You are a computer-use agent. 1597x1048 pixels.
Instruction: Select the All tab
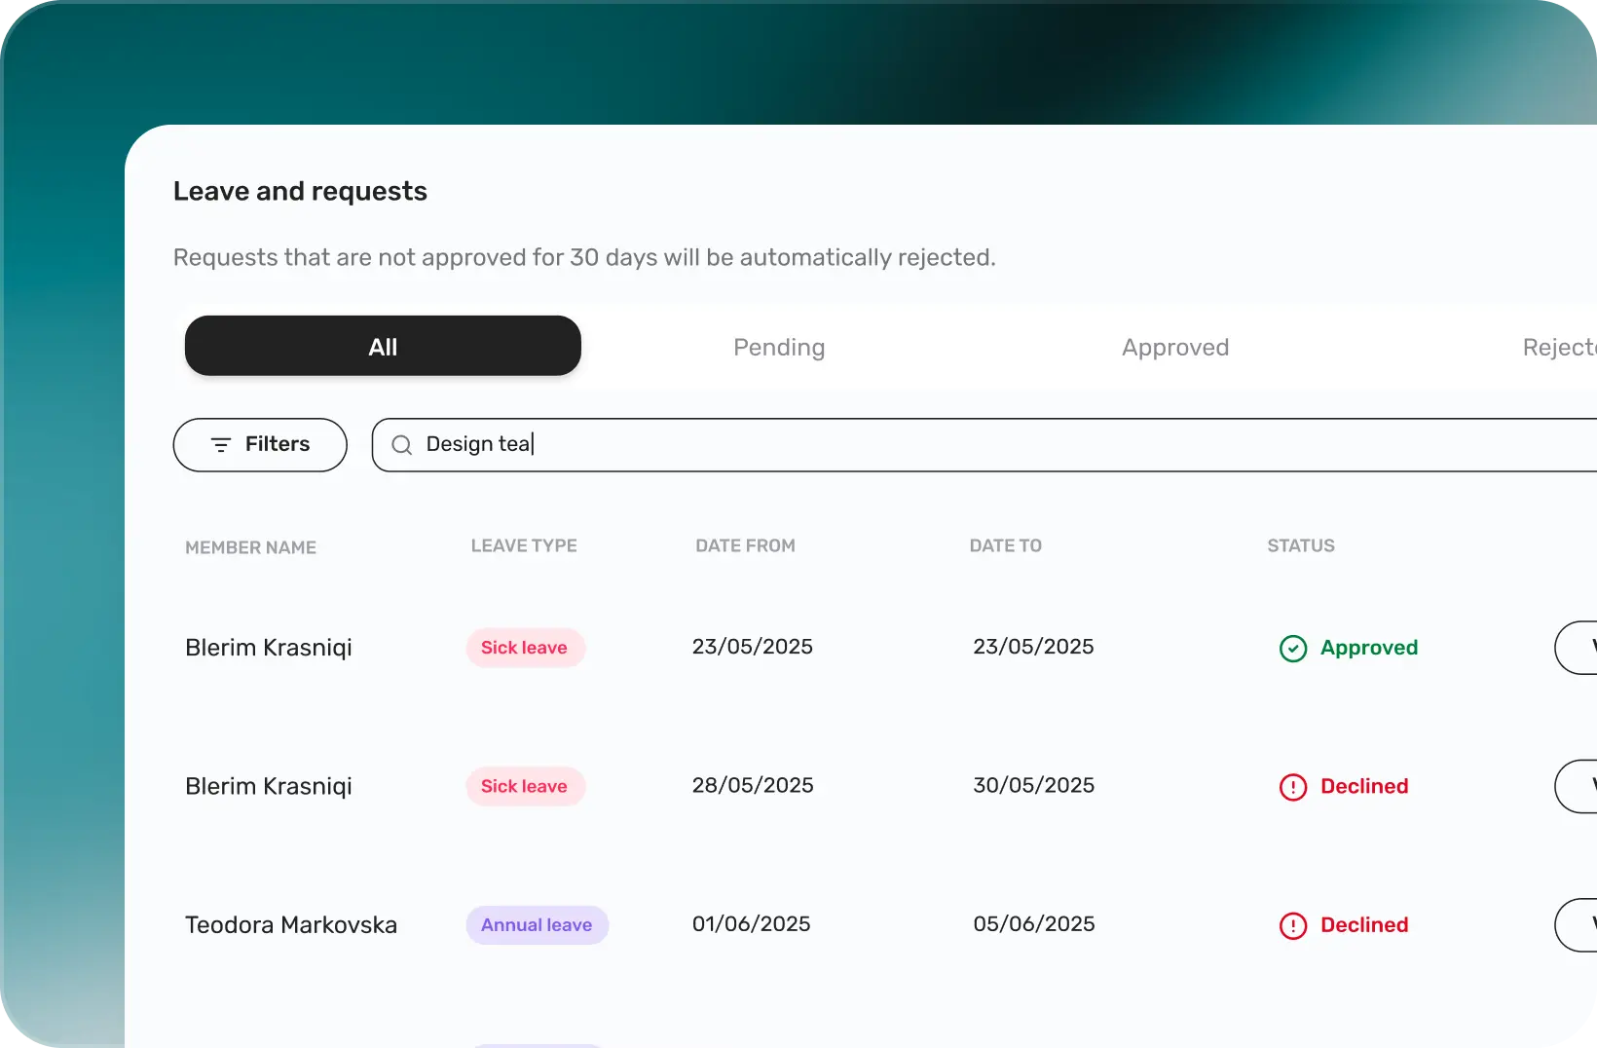click(383, 346)
